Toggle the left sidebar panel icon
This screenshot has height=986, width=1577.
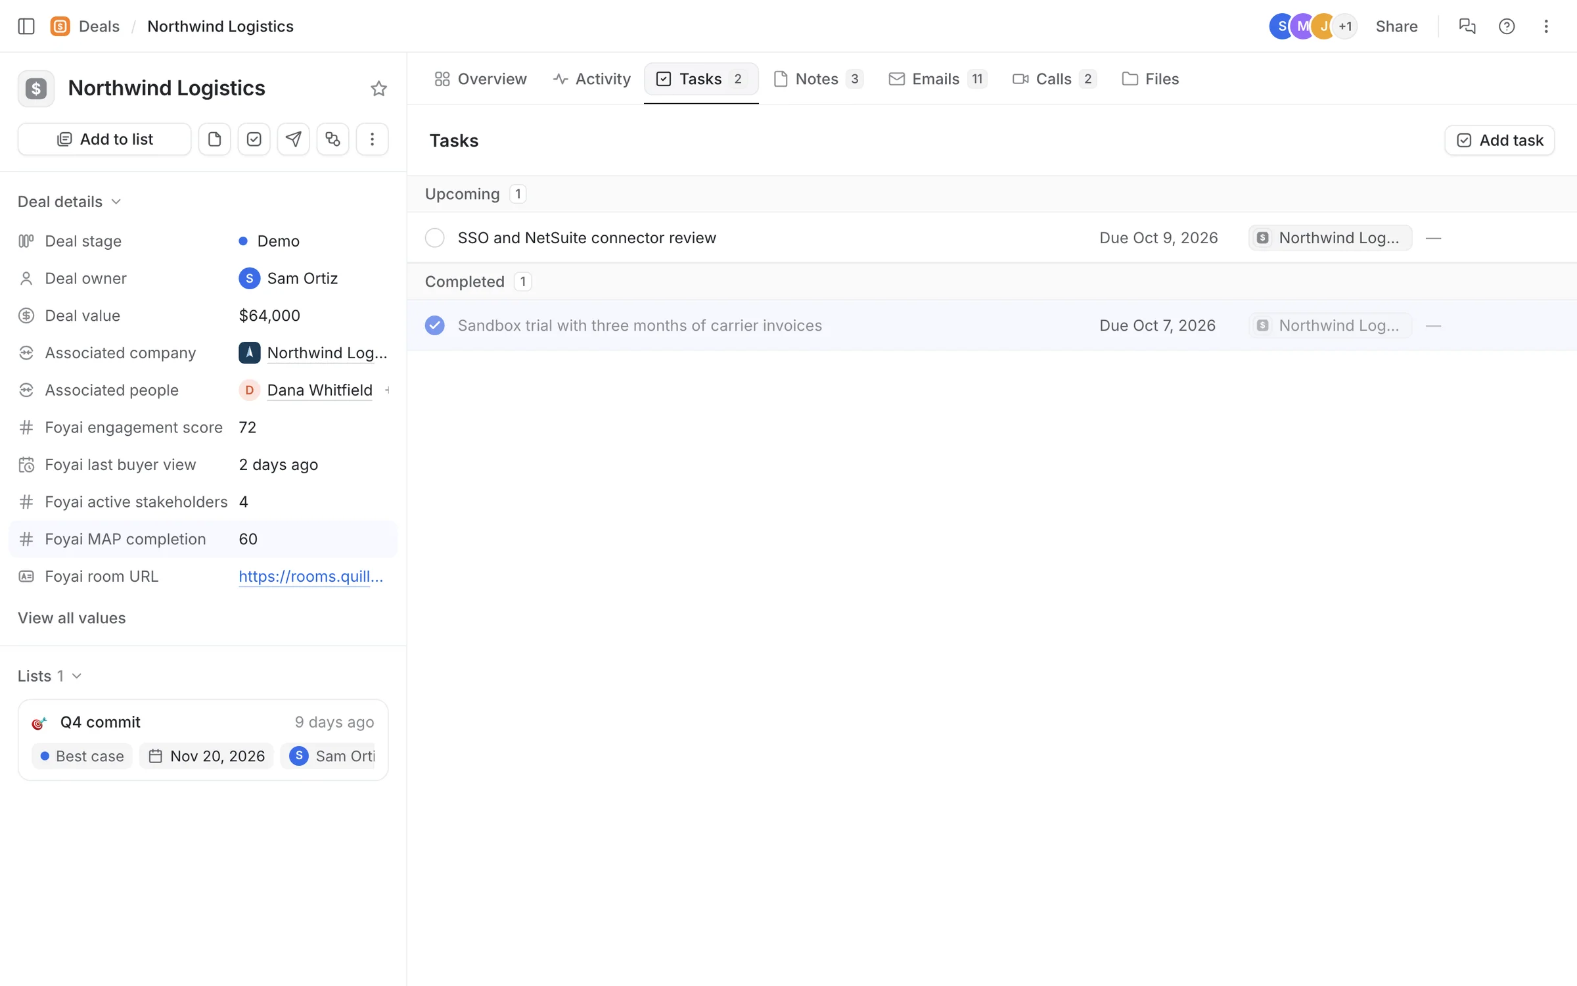pyautogui.click(x=26, y=26)
